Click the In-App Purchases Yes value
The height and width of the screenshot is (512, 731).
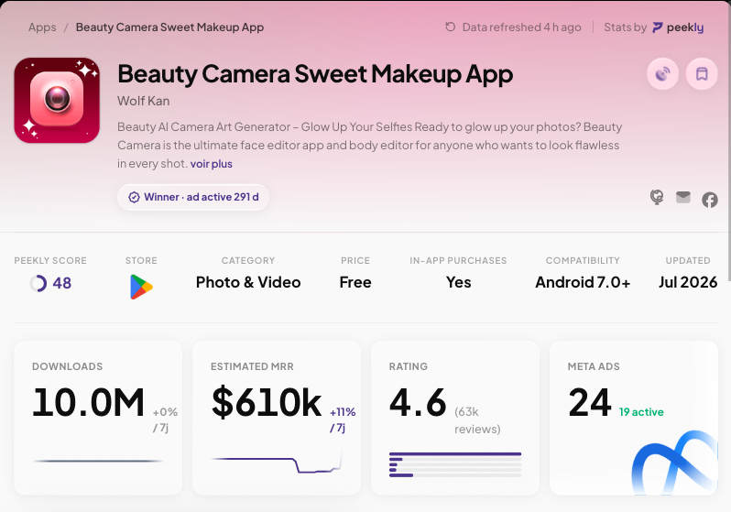coord(458,282)
